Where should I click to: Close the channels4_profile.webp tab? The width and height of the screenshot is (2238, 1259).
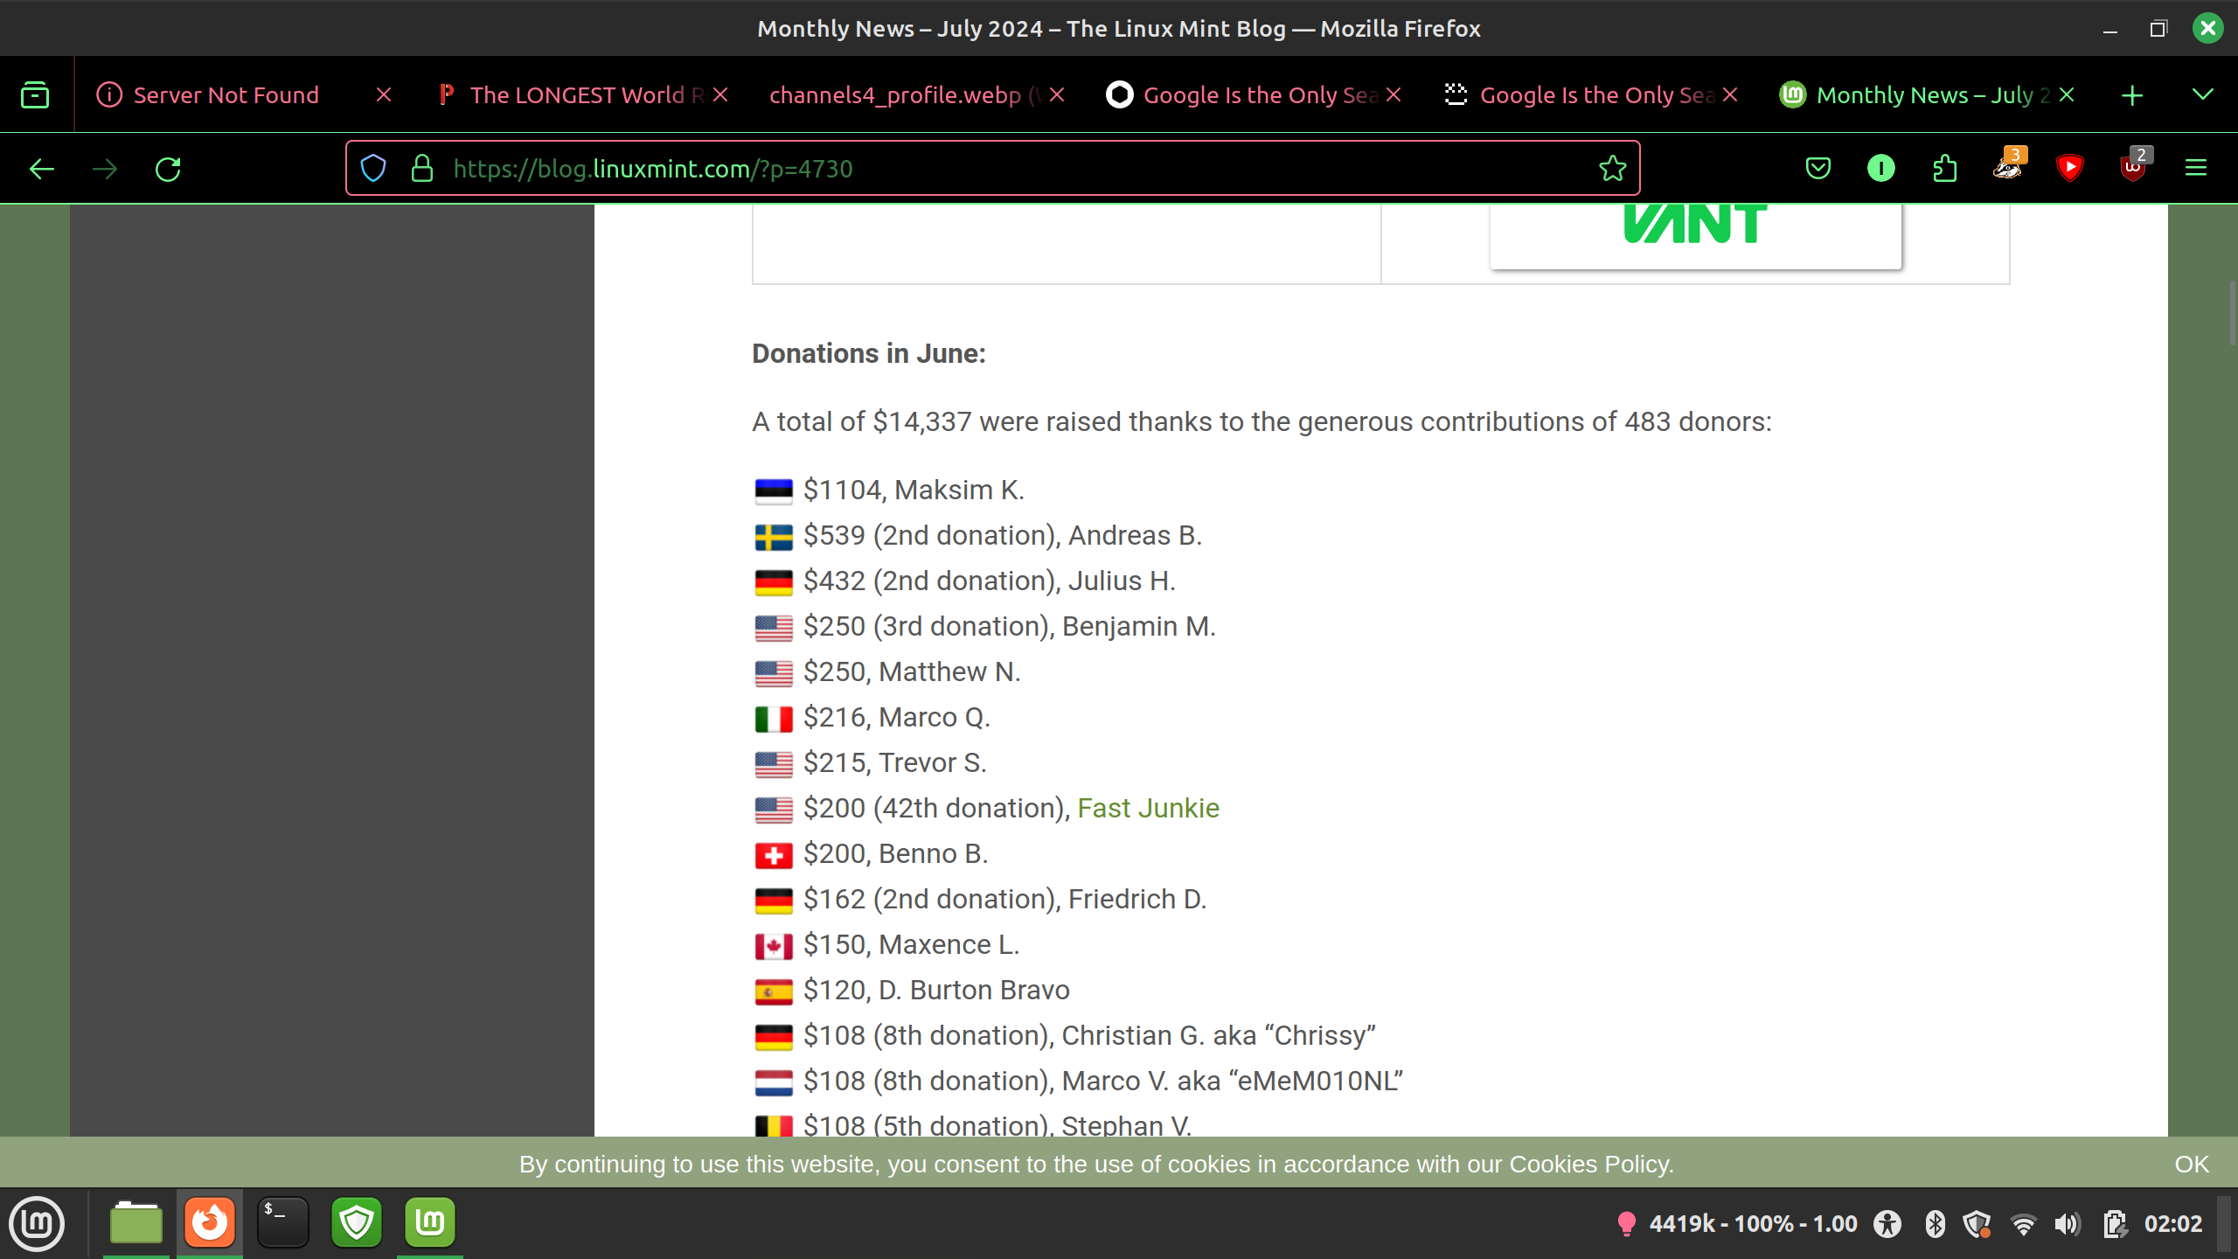tap(1057, 94)
